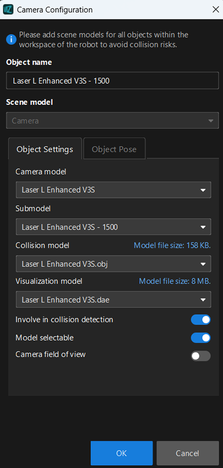The image size is (223, 468).
Task: Click the 'Submodel' label
Action: (33, 209)
